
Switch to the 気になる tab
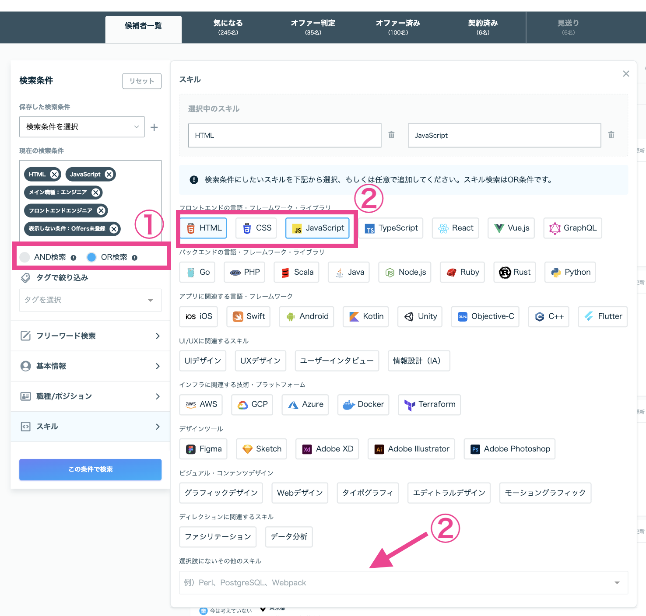click(228, 27)
